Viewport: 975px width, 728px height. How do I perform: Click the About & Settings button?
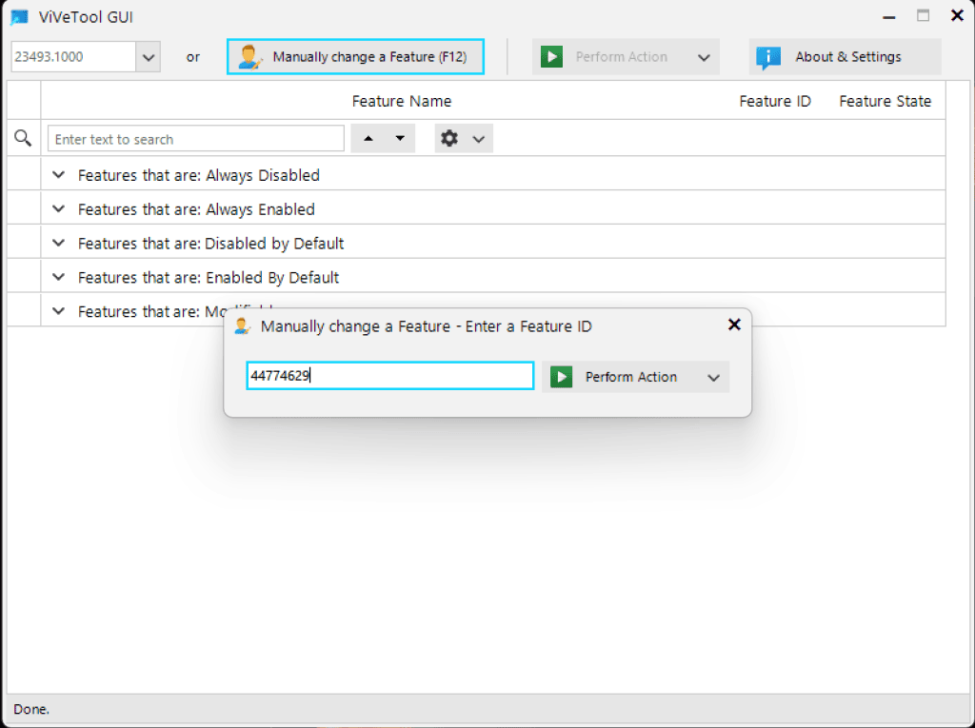tap(845, 56)
